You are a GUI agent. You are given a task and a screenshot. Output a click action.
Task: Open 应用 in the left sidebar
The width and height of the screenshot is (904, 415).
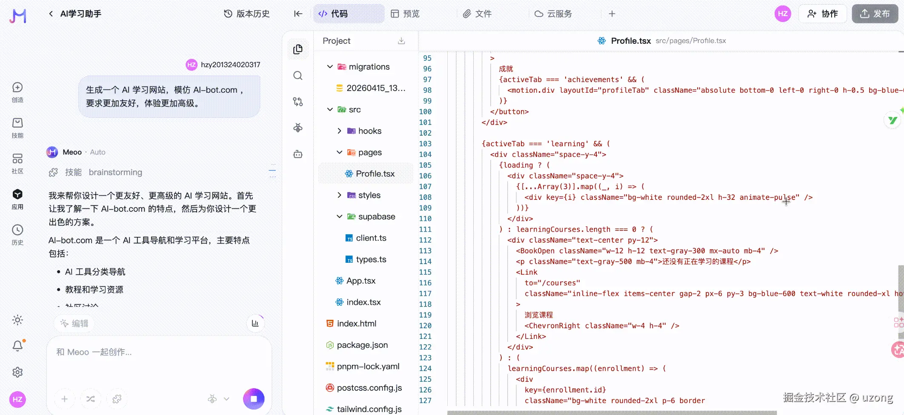tap(17, 199)
